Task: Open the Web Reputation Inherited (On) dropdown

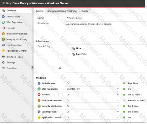Action: [x=92, y=89]
